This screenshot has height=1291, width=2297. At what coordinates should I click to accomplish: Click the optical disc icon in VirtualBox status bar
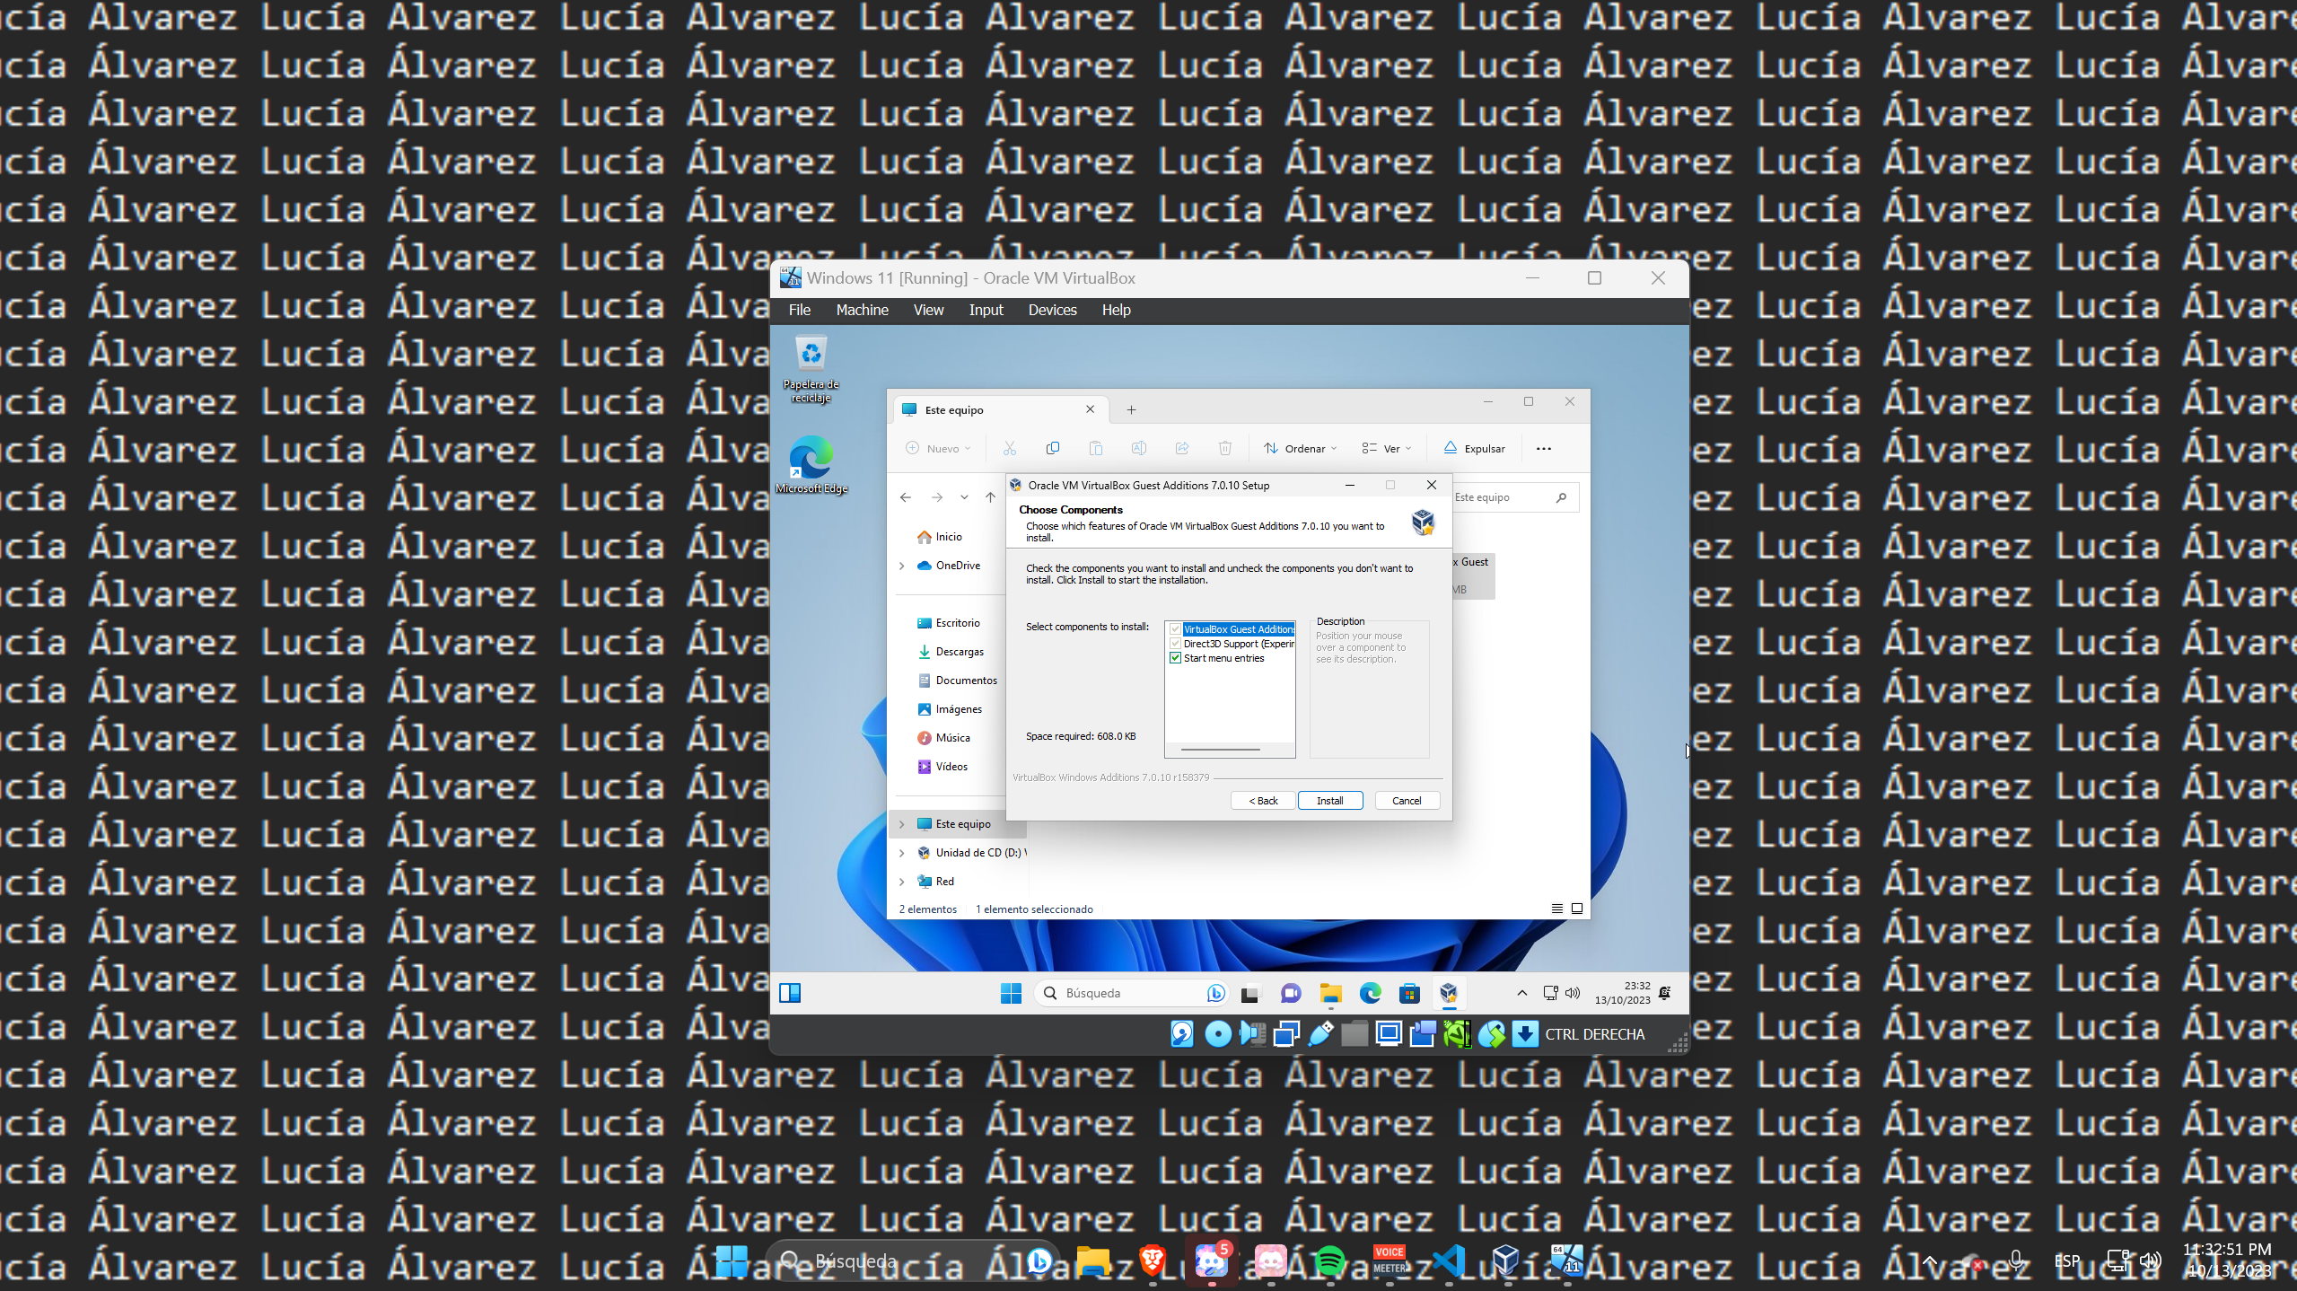coord(1217,1033)
